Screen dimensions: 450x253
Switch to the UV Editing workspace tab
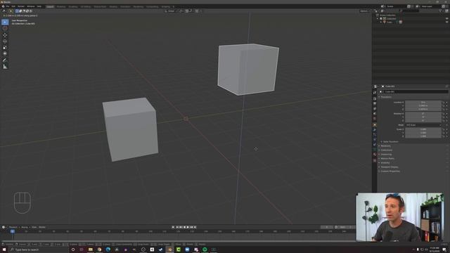click(86, 6)
